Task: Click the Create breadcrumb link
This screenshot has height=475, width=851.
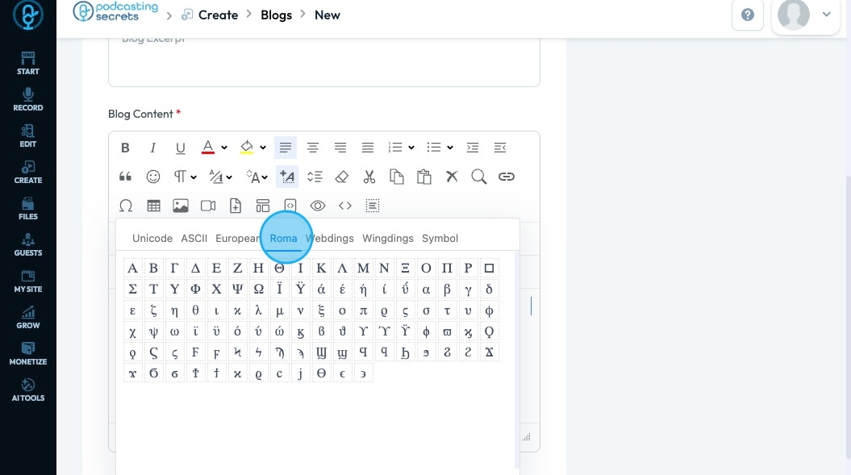Action: pos(218,15)
